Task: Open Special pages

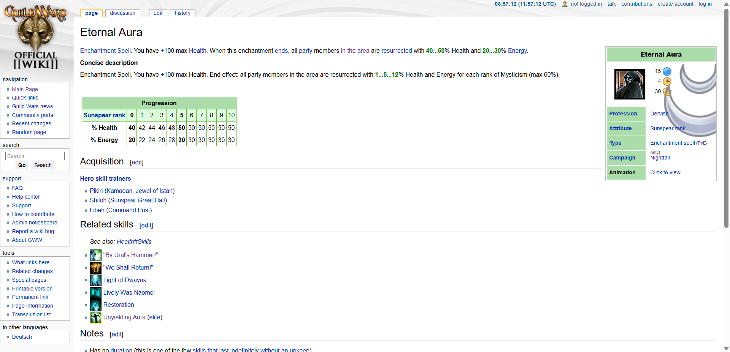Action: tap(29, 280)
